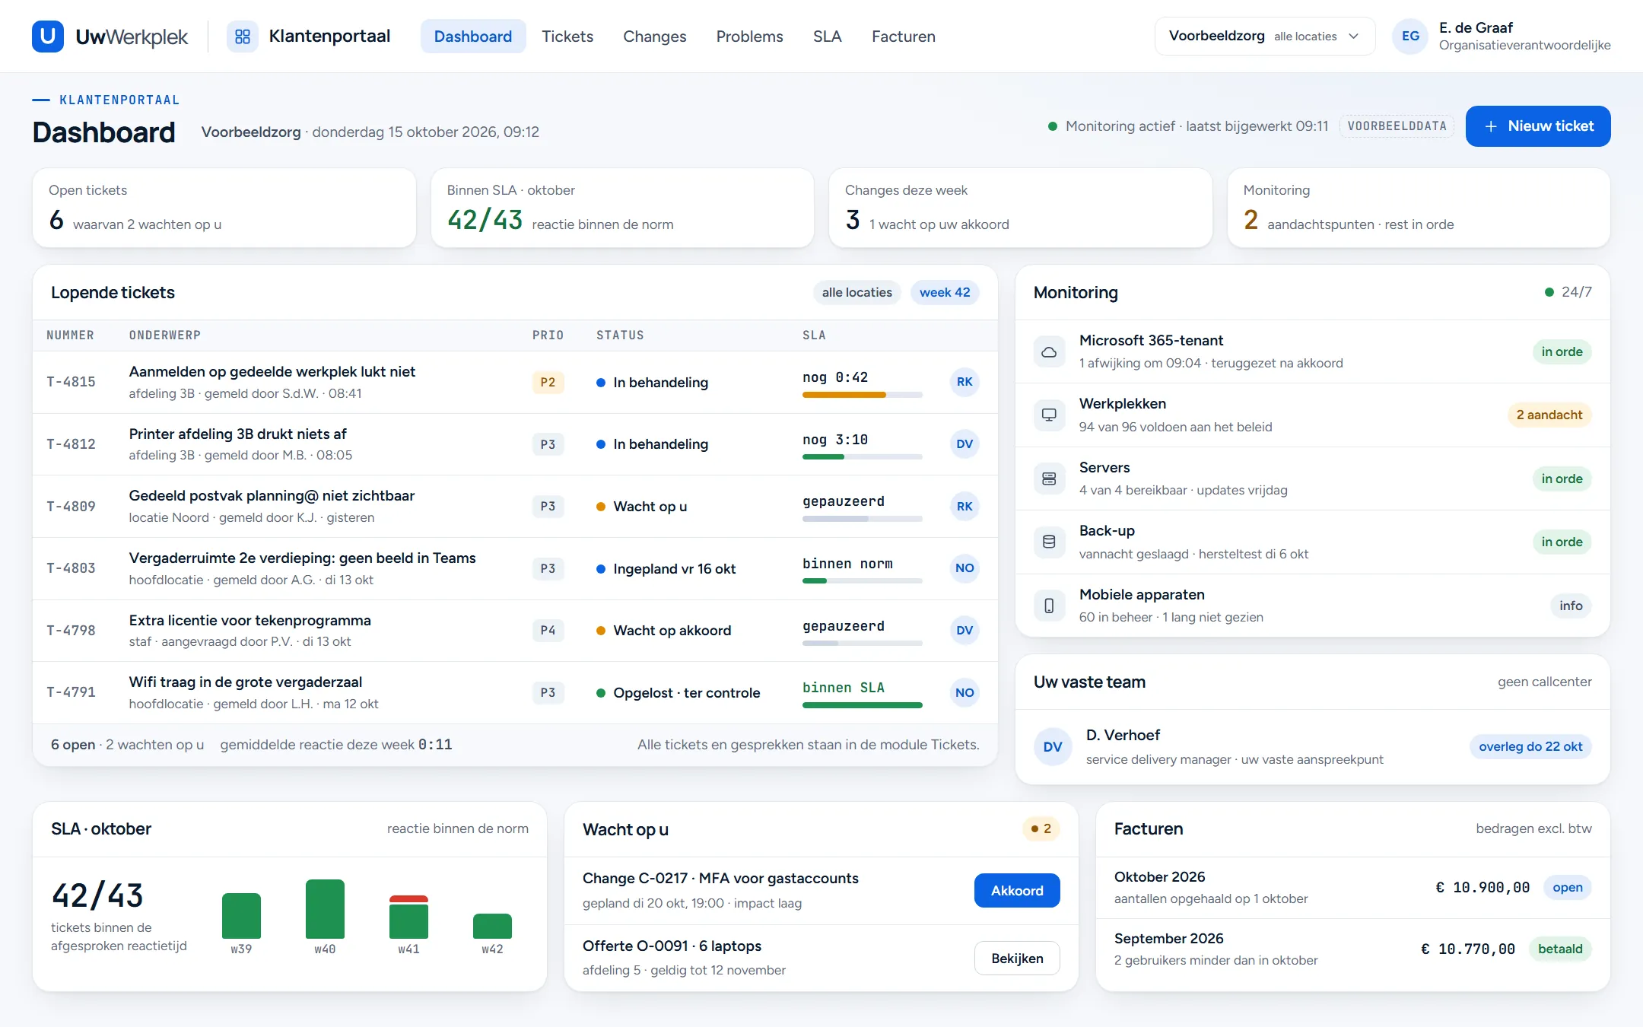Screen dimensions: 1643x1027
Task: Click SLA progress bar of ticket T-4815
Action: pos(863,395)
